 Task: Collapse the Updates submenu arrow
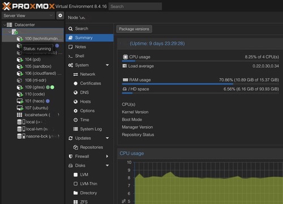[x=107, y=138]
